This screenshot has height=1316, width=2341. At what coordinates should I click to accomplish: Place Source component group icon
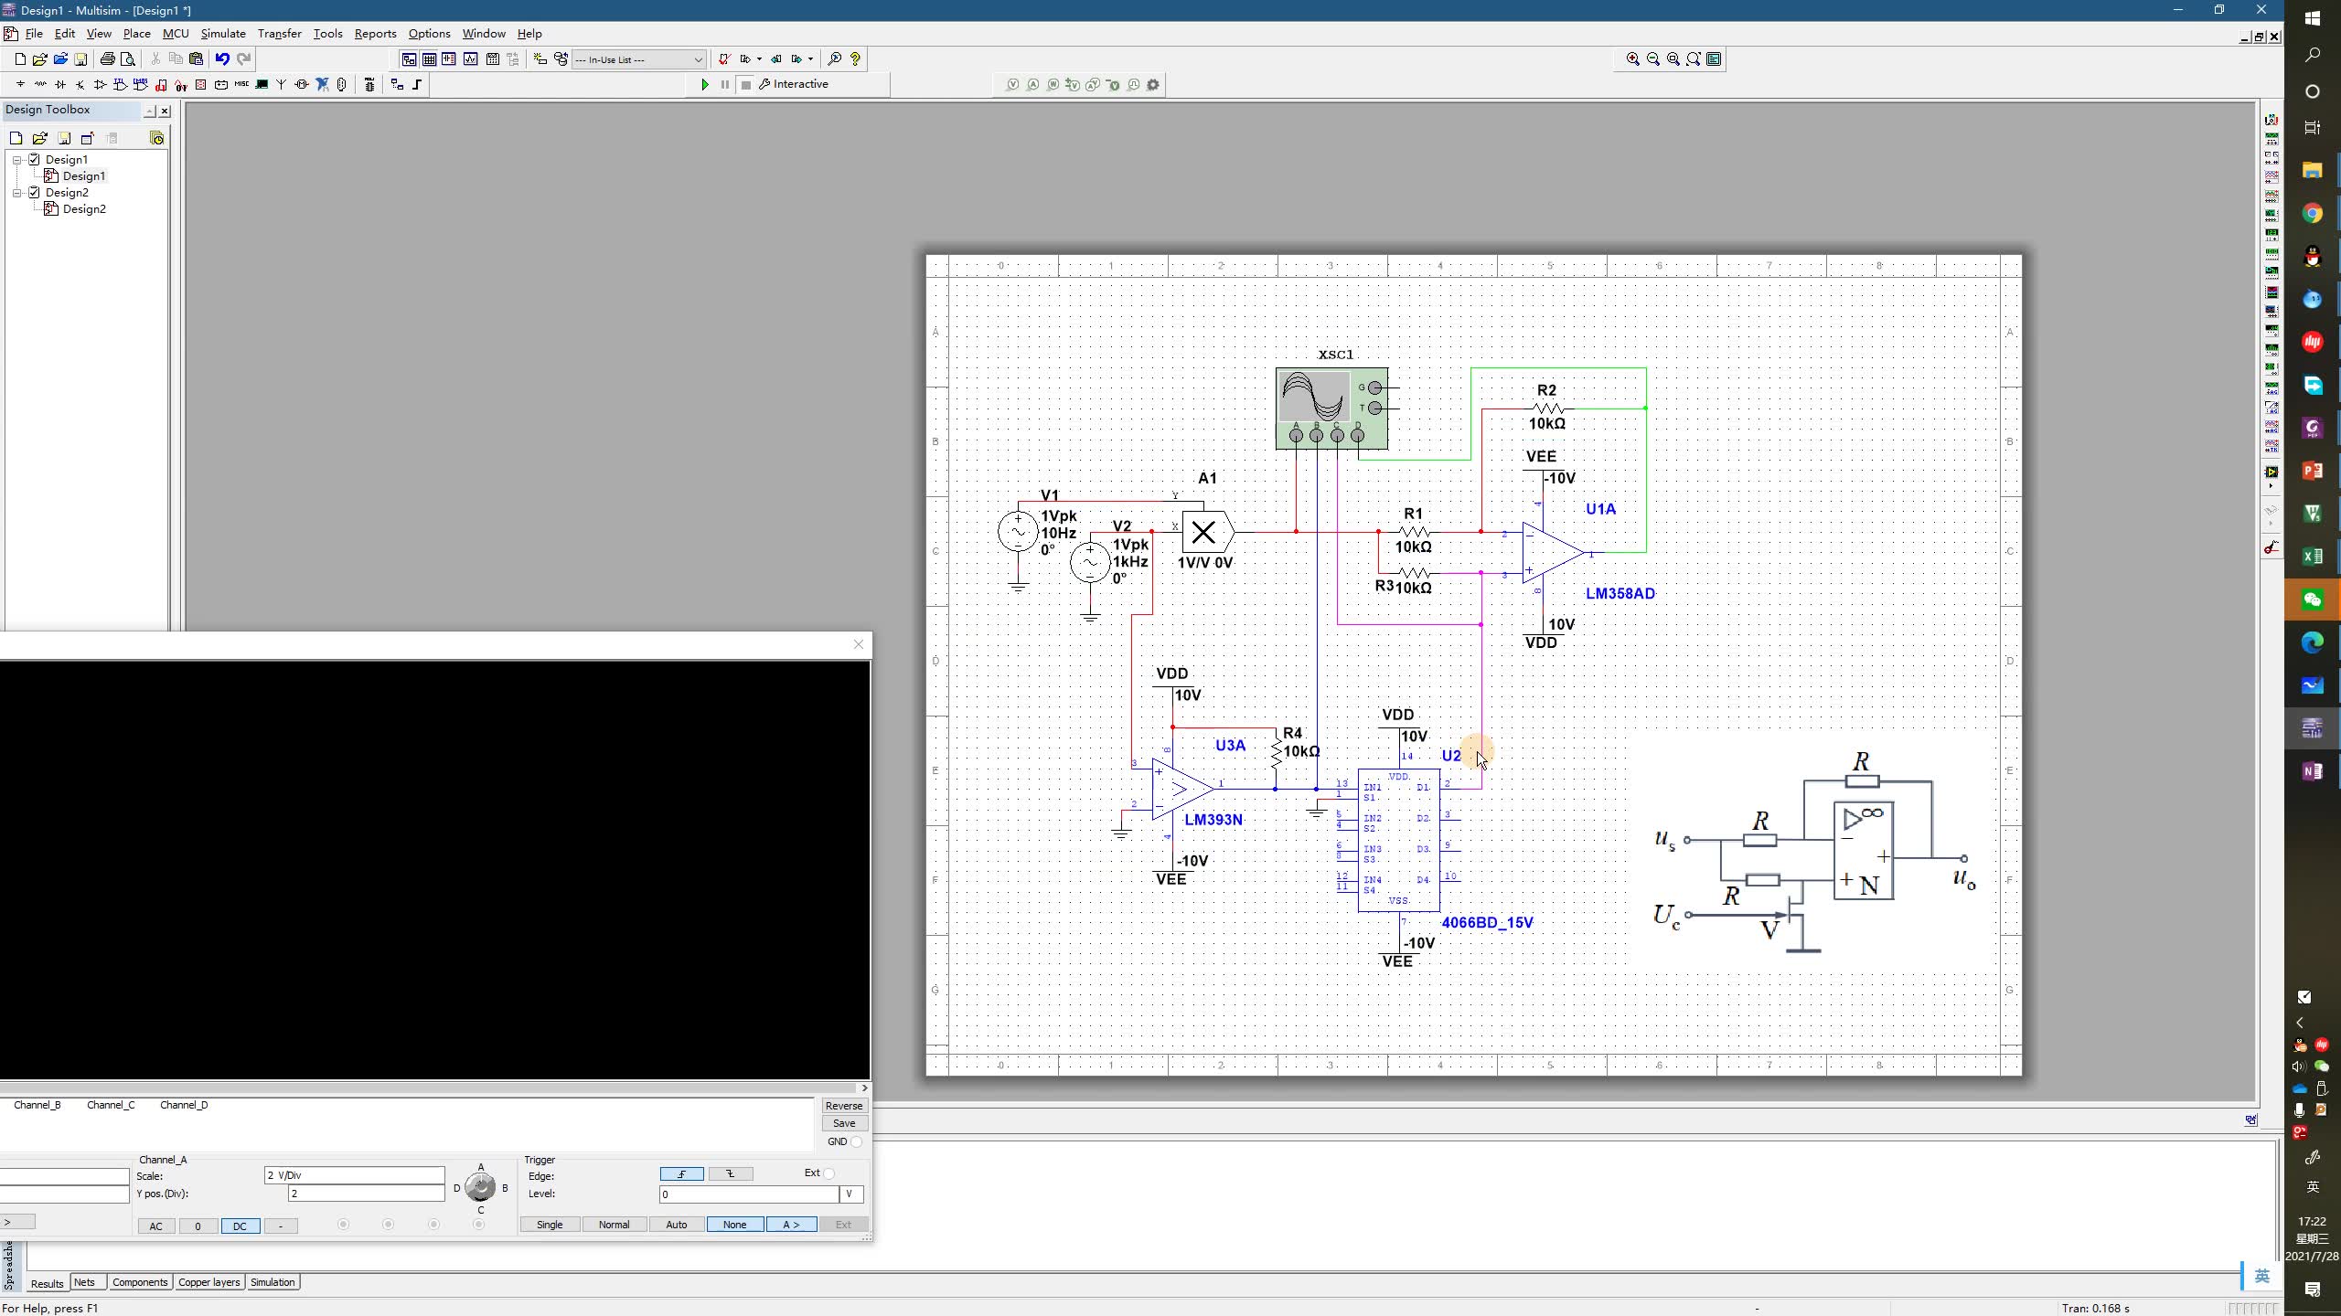tap(20, 85)
